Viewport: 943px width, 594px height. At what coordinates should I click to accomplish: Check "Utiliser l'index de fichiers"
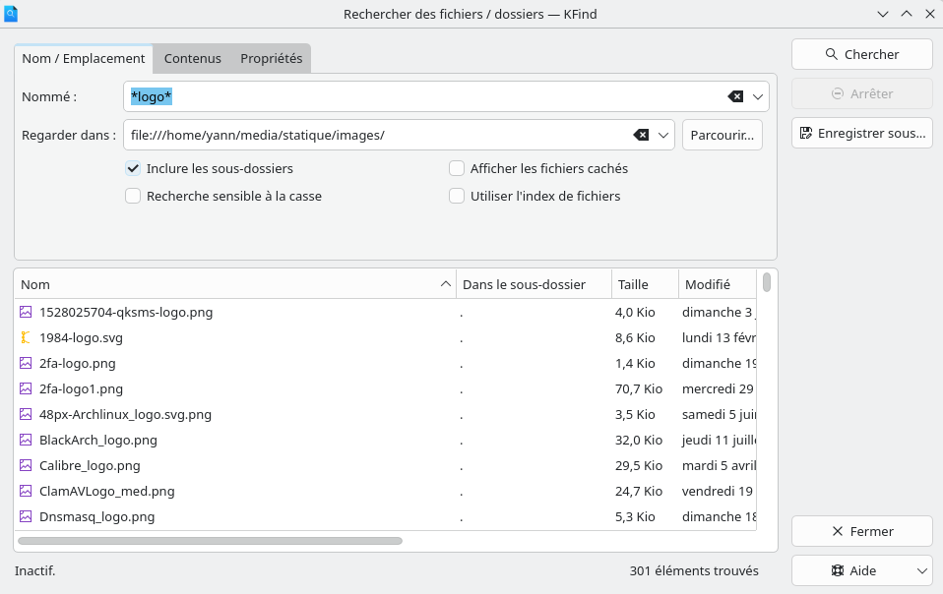pyautogui.click(x=457, y=196)
